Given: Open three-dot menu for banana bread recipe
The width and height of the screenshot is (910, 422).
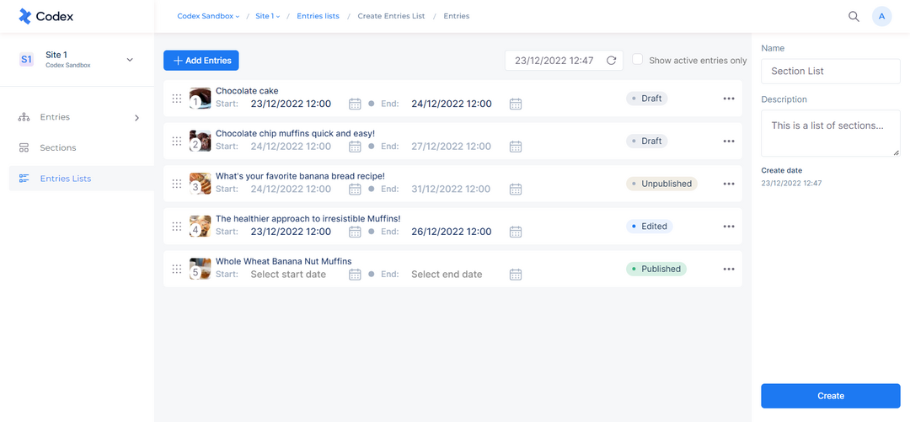Looking at the screenshot, I should (x=729, y=184).
